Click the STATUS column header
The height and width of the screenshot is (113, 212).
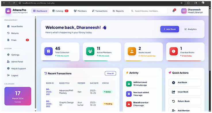(106, 83)
